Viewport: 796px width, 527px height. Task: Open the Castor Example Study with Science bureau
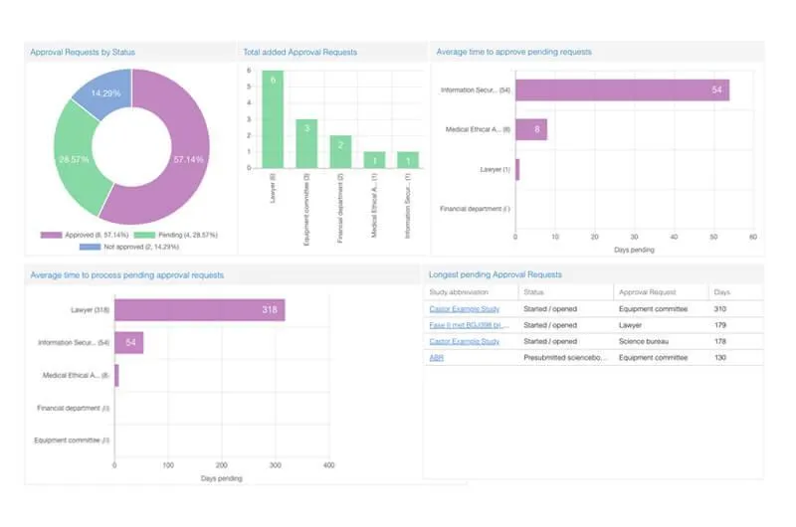[x=465, y=341]
